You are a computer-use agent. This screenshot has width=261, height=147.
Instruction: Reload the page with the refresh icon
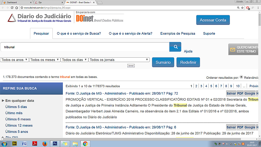12,8
